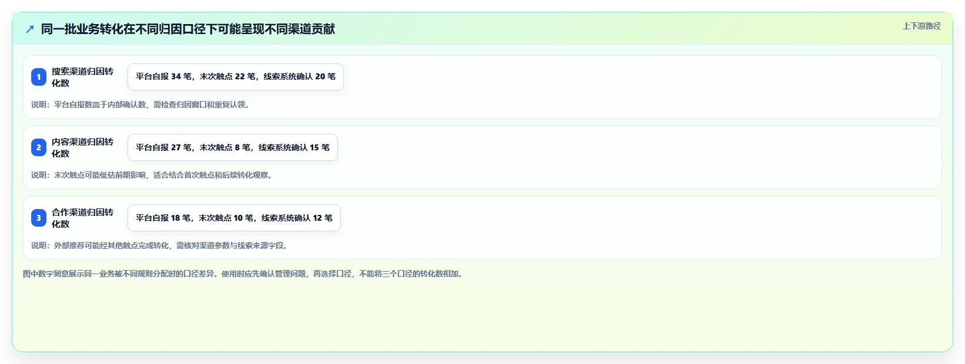Select the 内容渠道归因转化数 label
This screenshot has height=364, width=965.
coord(82,147)
